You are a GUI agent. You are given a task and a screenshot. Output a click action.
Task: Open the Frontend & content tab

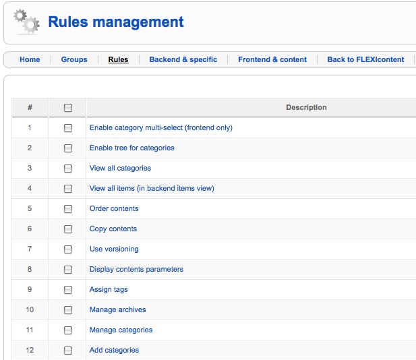tap(272, 59)
